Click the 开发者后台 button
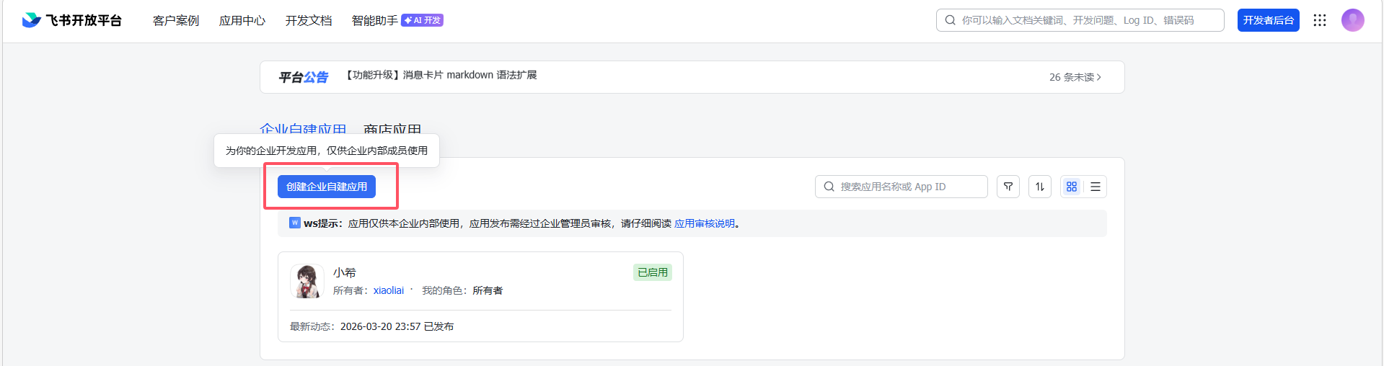Image resolution: width=1384 pixels, height=366 pixels. [x=1268, y=20]
